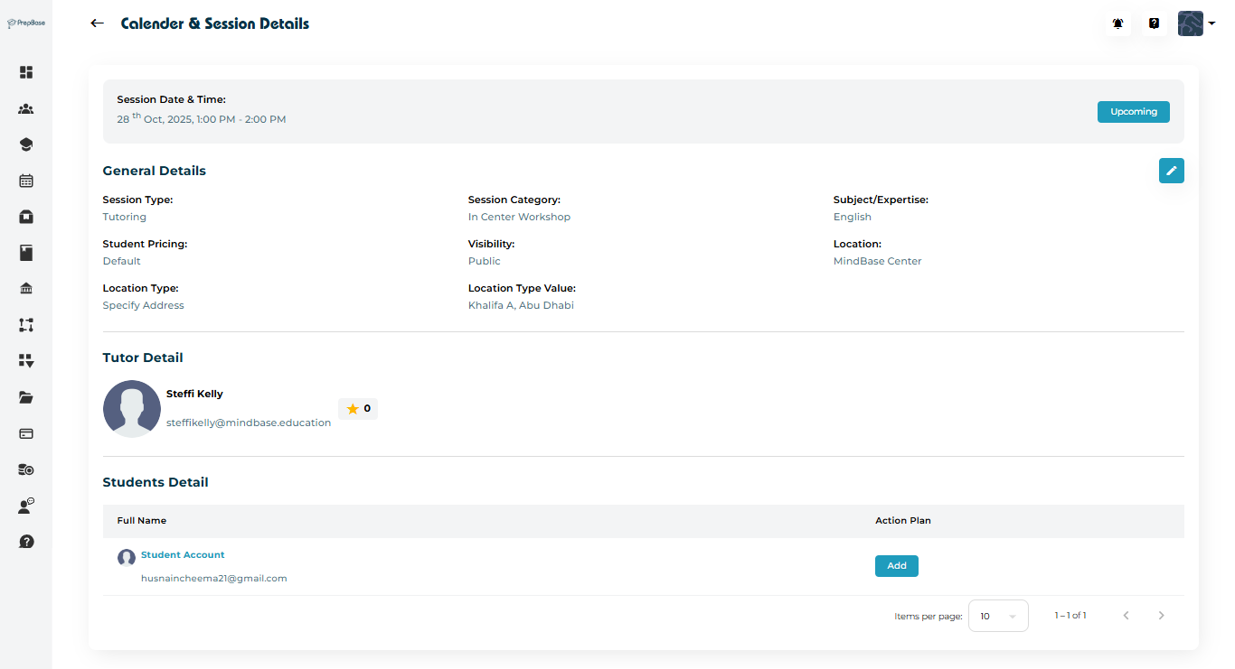Screen dimensions: 1235x669
Task: Open the notification bell icon
Action: [1118, 23]
